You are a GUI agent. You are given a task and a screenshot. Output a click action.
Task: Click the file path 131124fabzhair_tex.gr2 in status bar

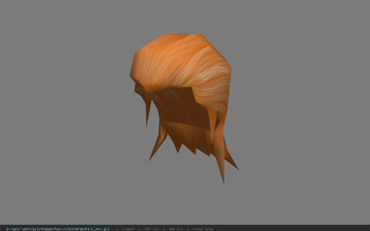point(58,229)
